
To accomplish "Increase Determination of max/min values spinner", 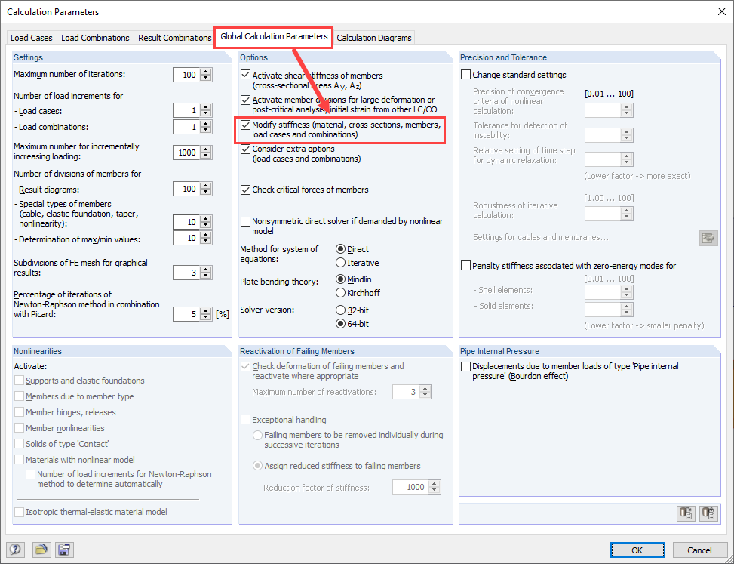I will click(206, 235).
